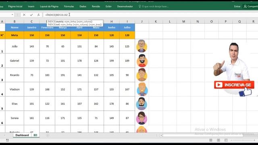Select Ricardo's avatar picture

tap(142, 75)
